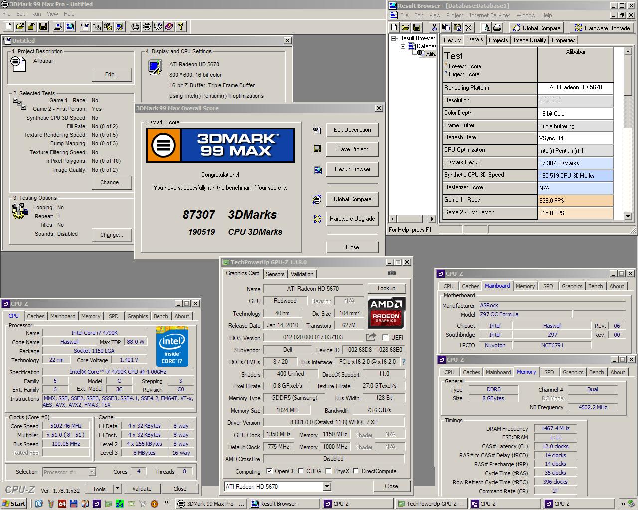Click Copy icon in Result Browser toolbar
The height and width of the screenshot is (510, 638).
446,28
